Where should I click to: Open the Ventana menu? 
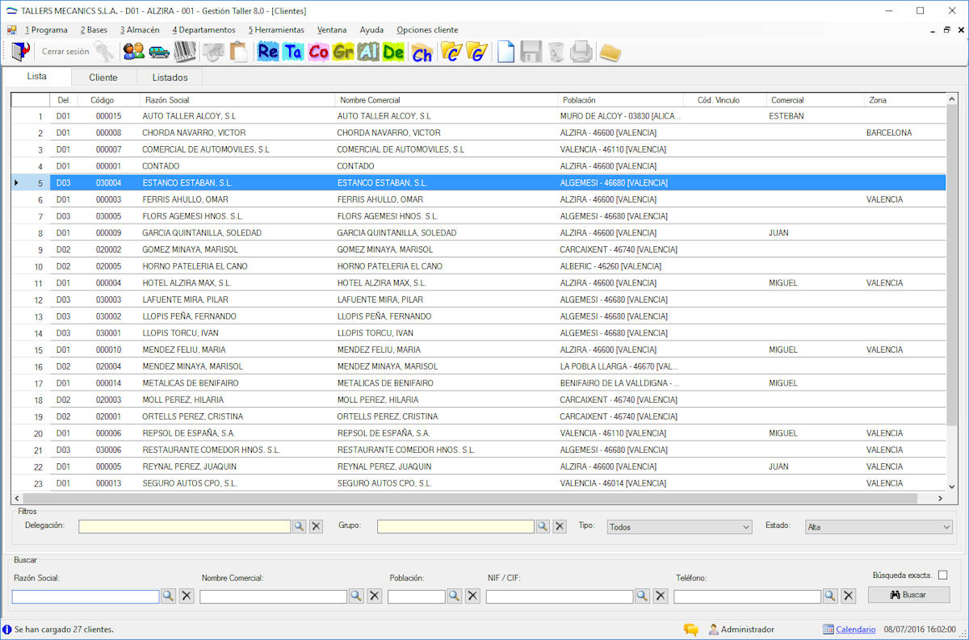[332, 30]
